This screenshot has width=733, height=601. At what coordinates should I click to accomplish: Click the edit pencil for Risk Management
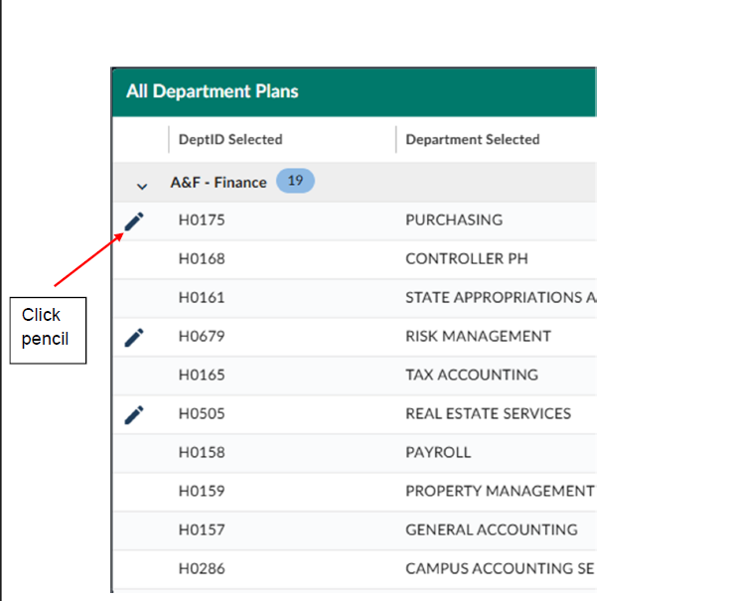[x=134, y=337]
